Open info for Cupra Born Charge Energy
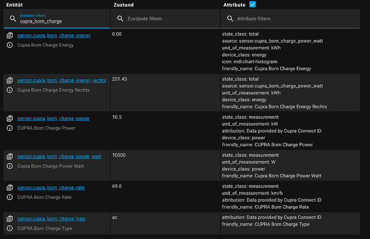Screen dimensions: 370x239 pos(10,45)
